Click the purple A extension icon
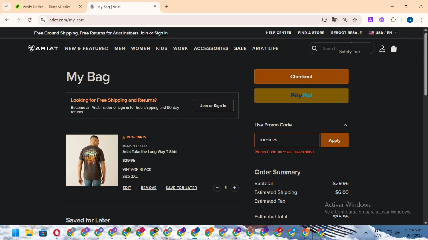428x240 pixels. (x=370, y=20)
